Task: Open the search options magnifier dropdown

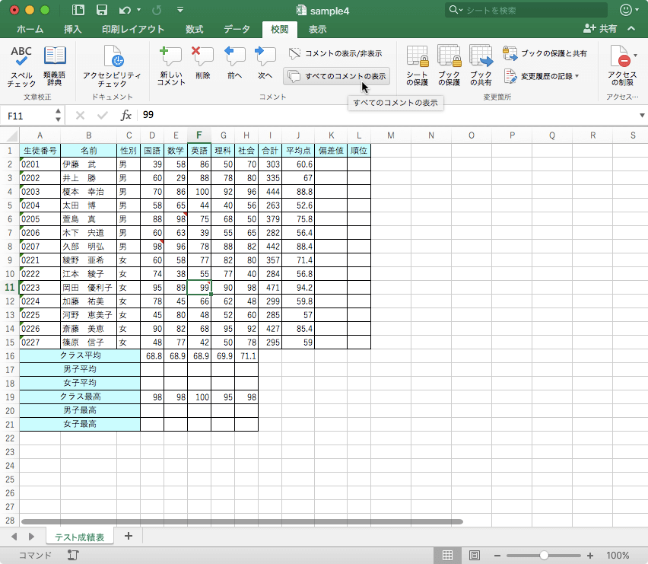Action: (x=456, y=10)
